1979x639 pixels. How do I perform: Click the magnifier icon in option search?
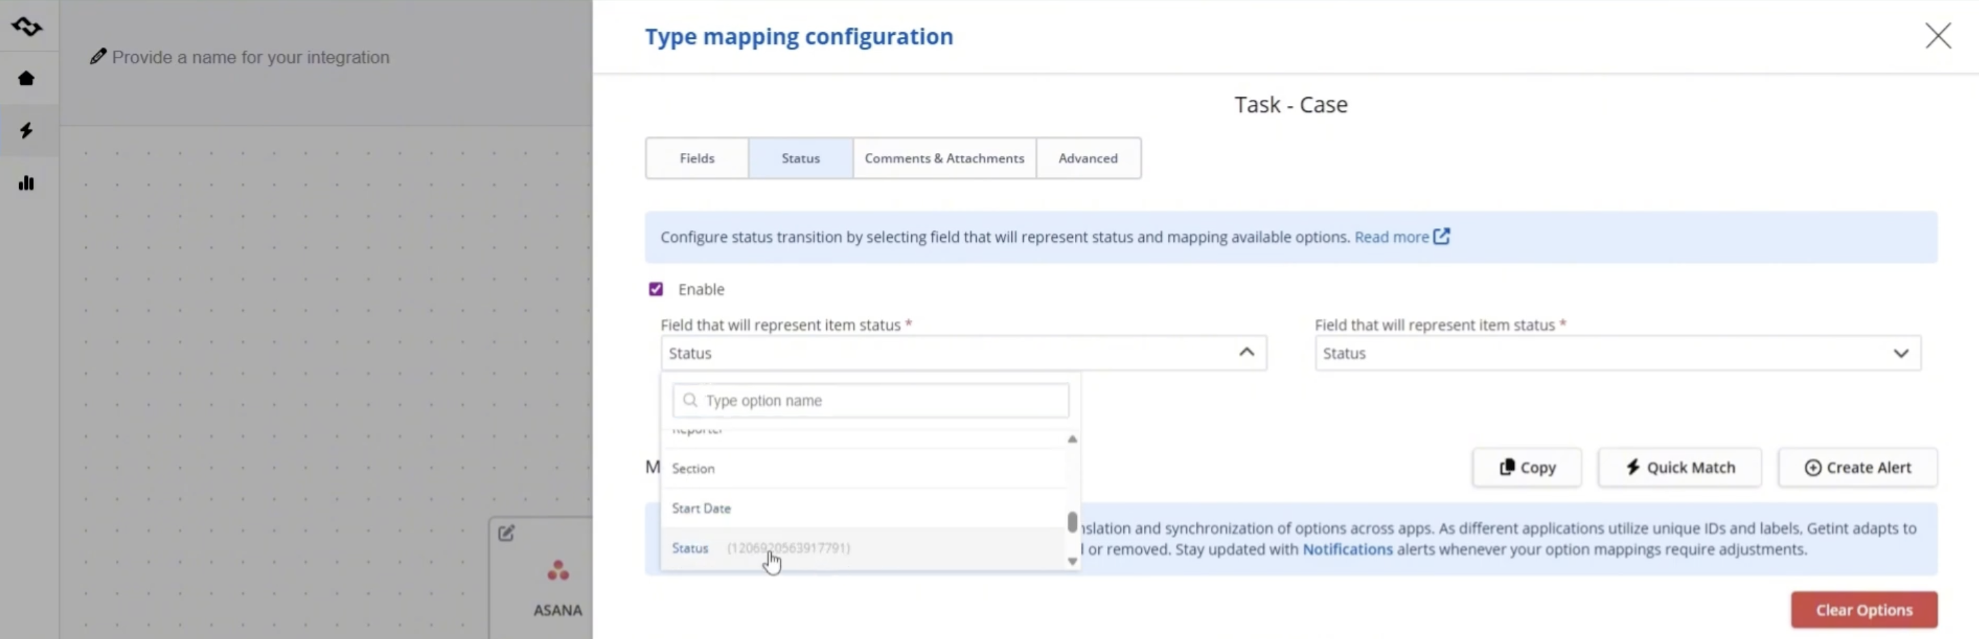pyautogui.click(x=690, y=400)
